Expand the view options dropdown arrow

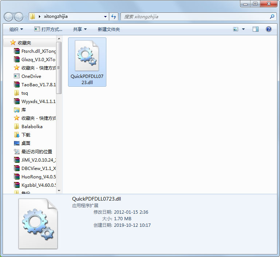coord(243,29)
